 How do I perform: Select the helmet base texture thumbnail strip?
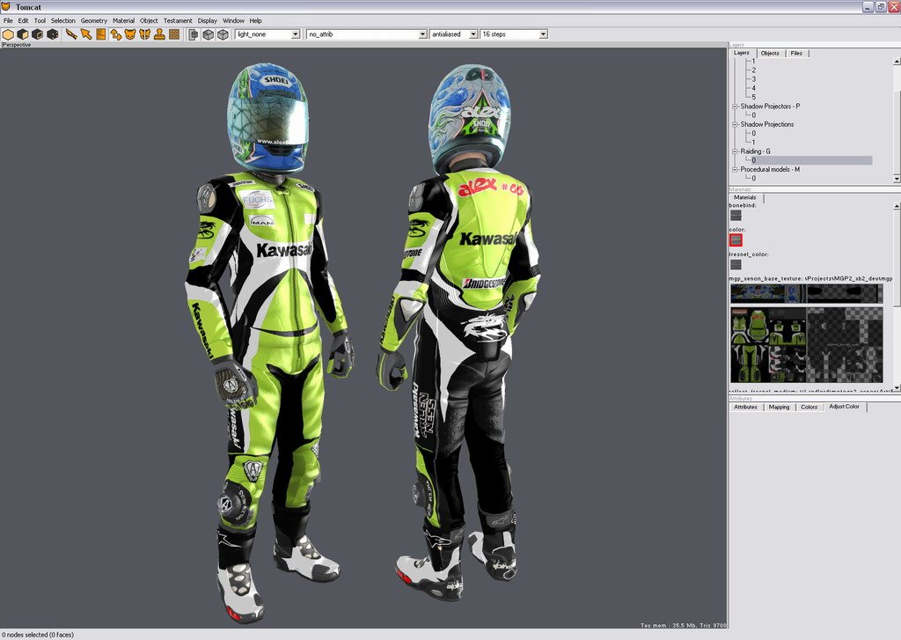(806, 293)
